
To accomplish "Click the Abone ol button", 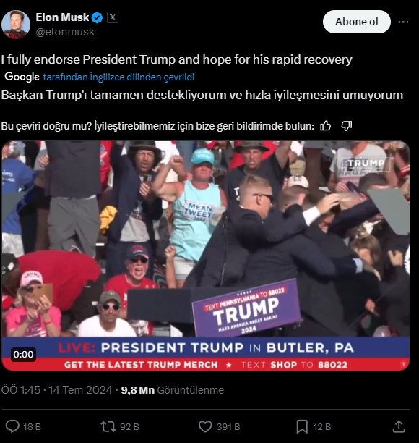I will pos(357,22).
